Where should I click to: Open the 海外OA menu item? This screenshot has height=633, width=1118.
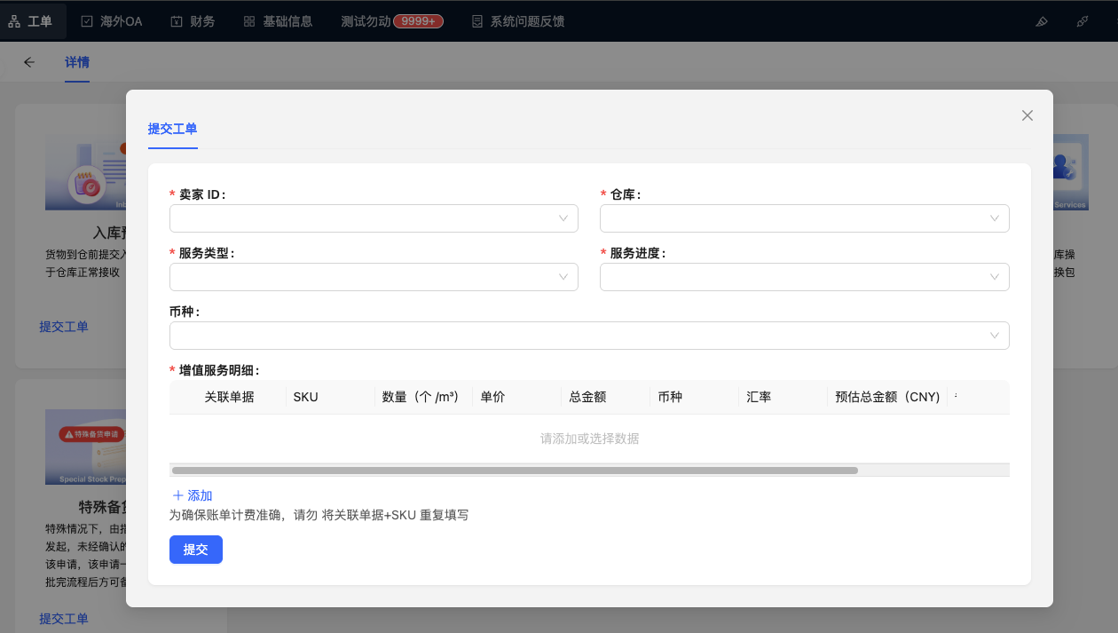point(111,21)
